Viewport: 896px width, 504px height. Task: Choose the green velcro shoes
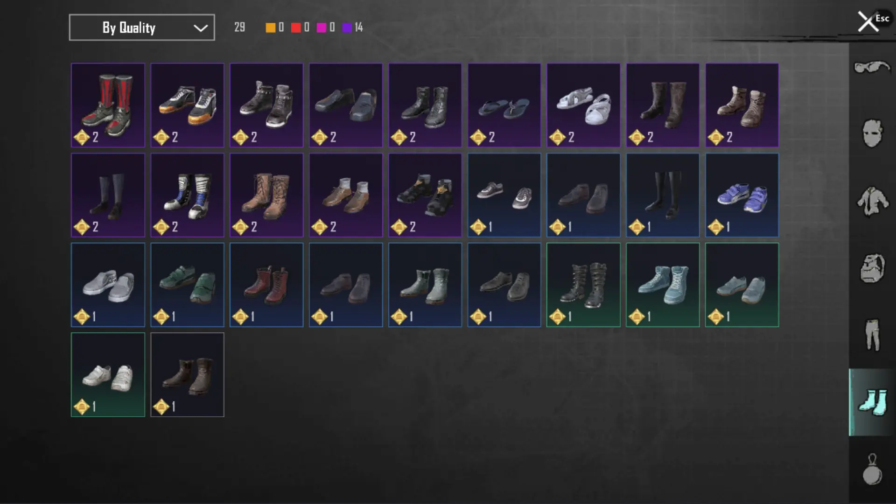click(187, 285)
